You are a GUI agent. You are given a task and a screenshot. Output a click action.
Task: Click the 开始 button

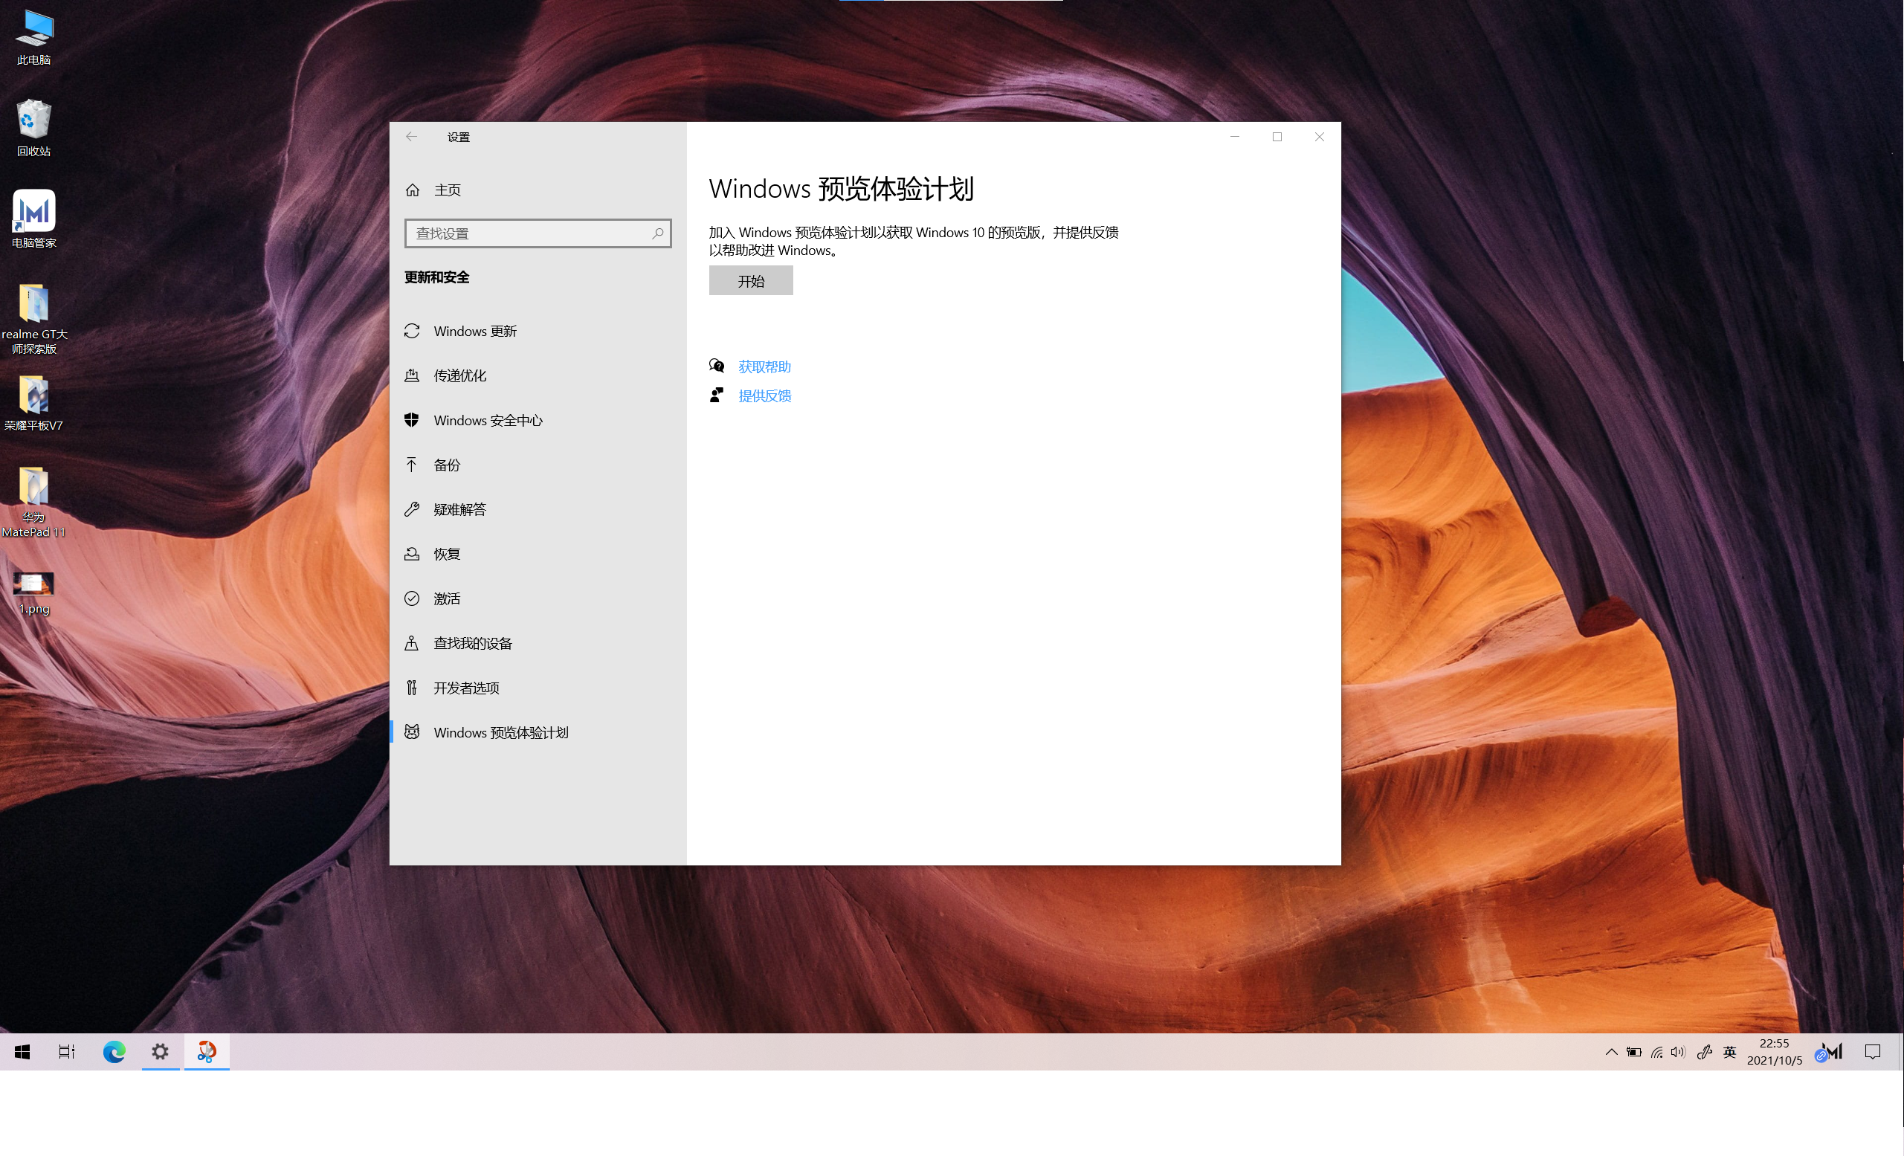750,280
